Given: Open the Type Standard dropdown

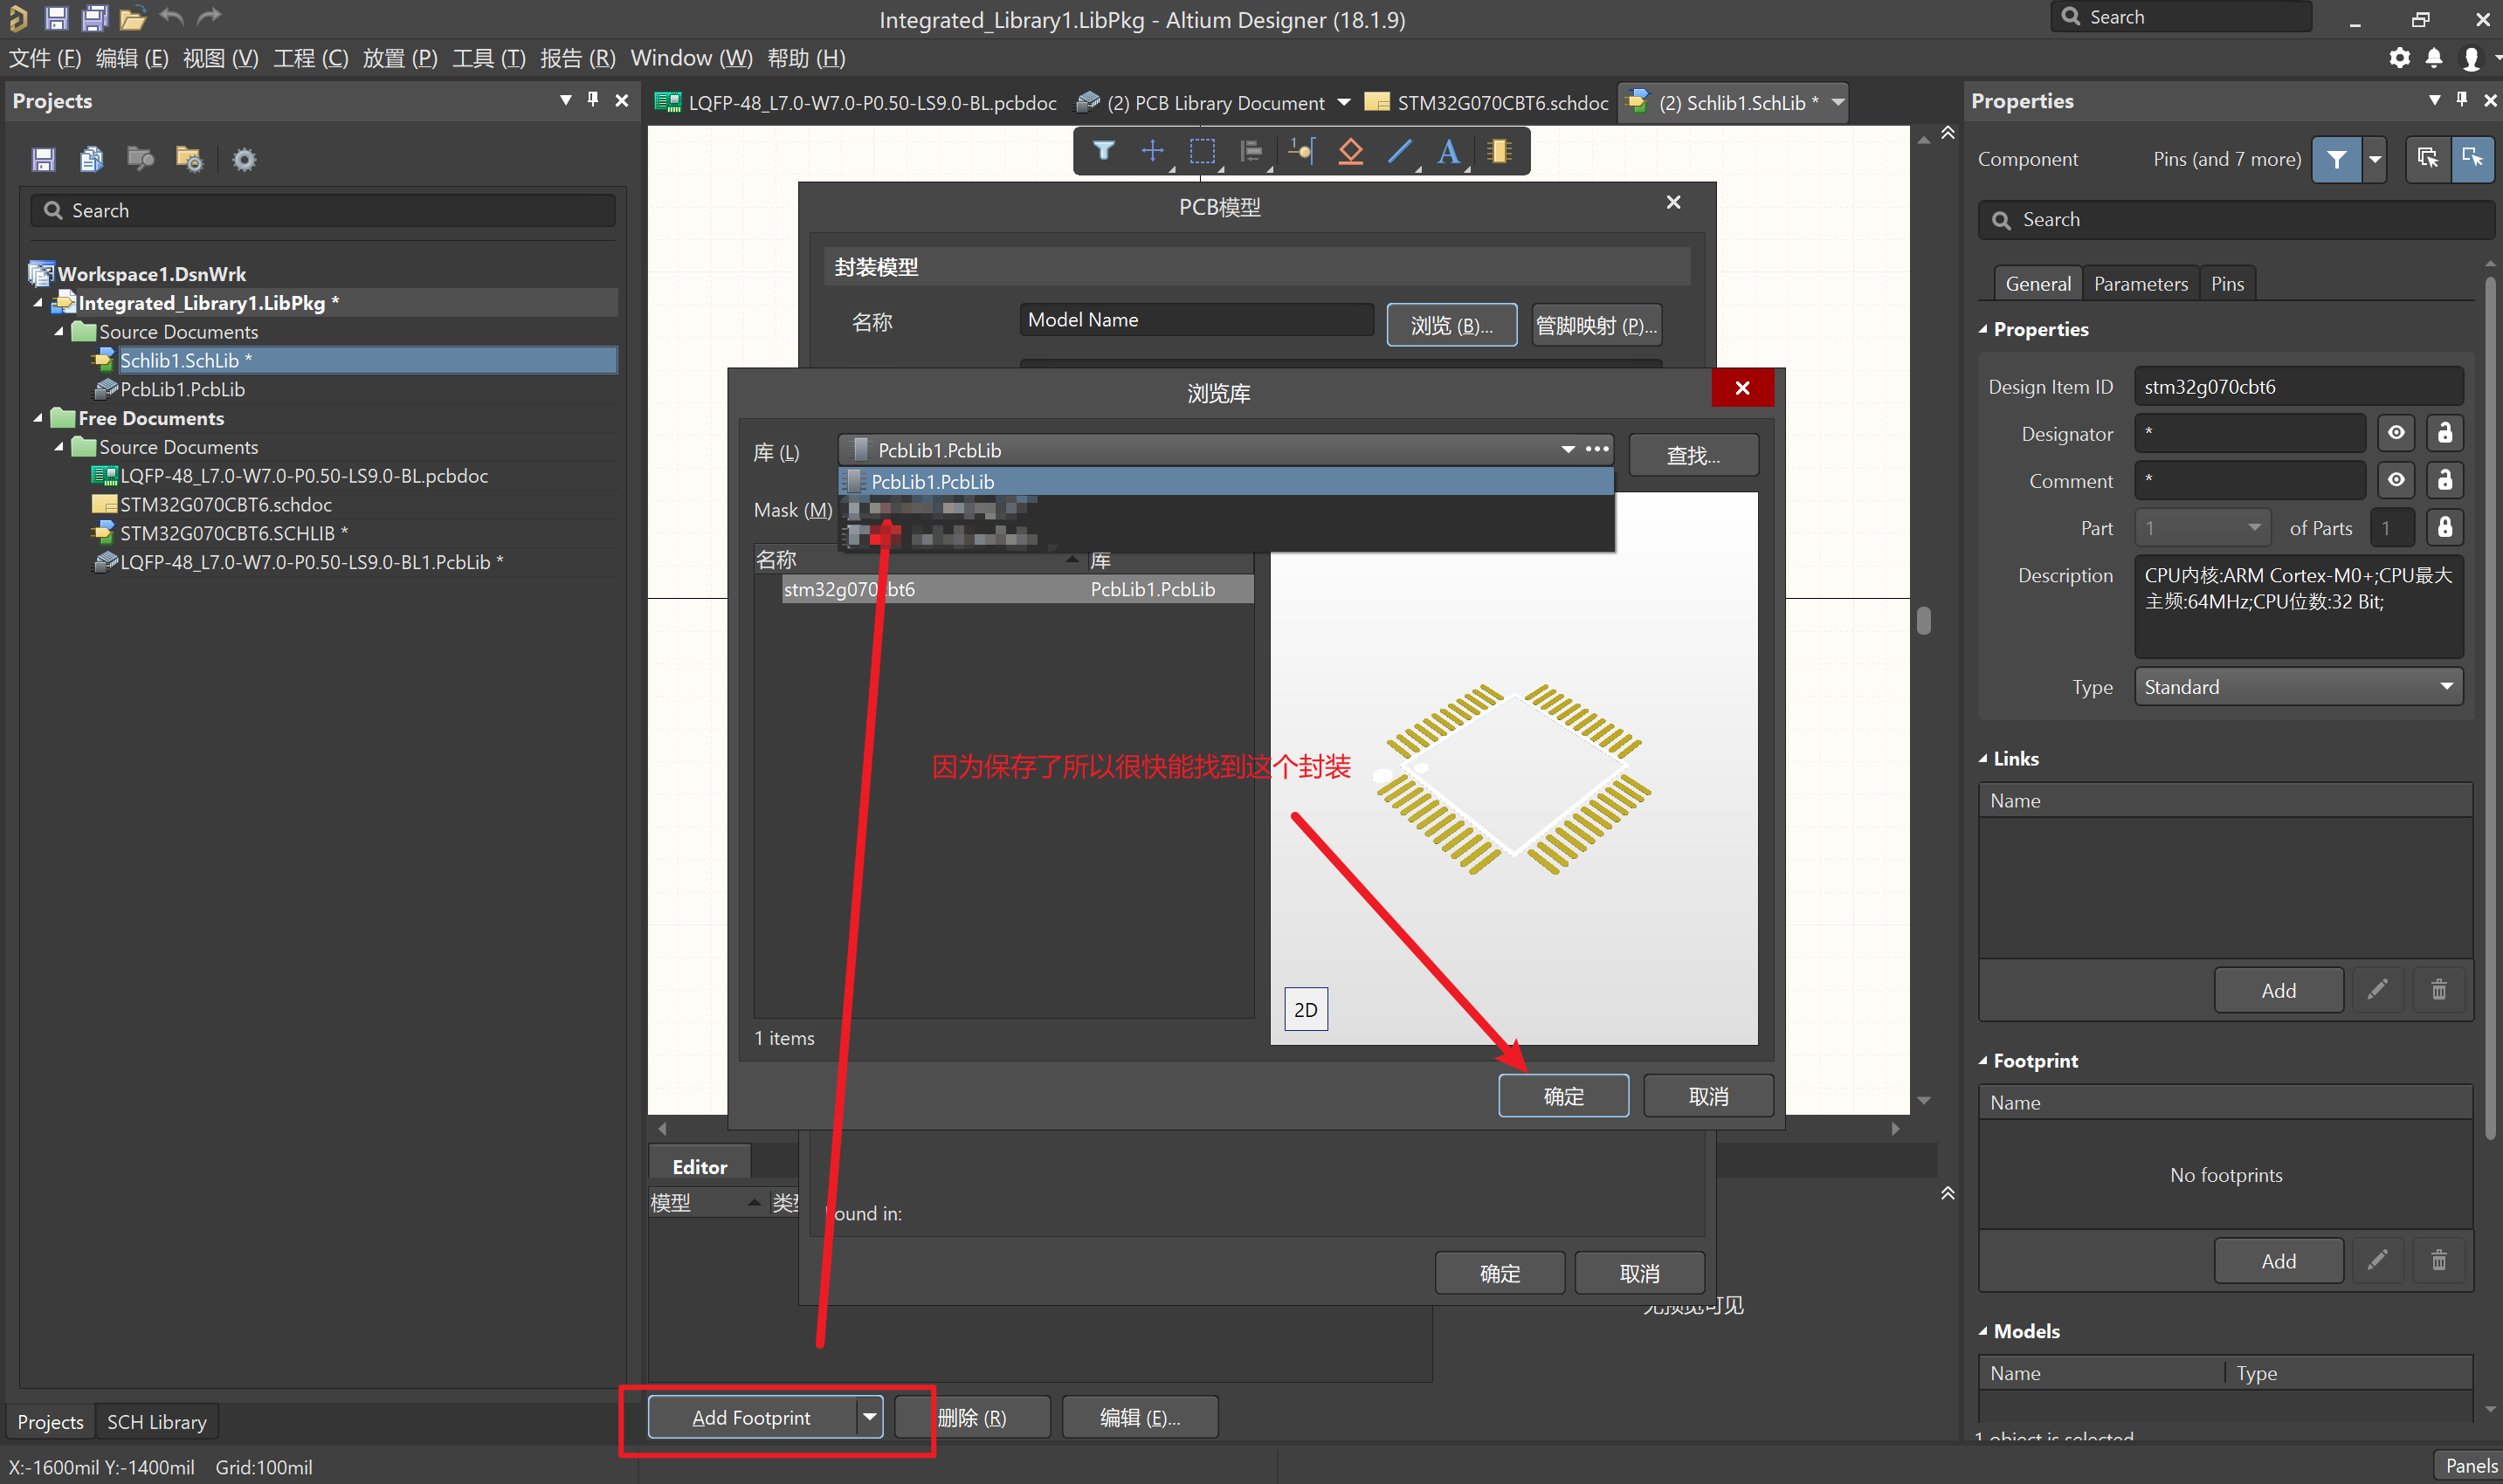Looking at the screenshot, I should coord(2446,687).
